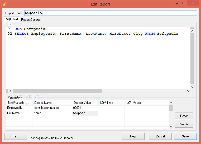Cancel editing the report

(x=160, y=136)
